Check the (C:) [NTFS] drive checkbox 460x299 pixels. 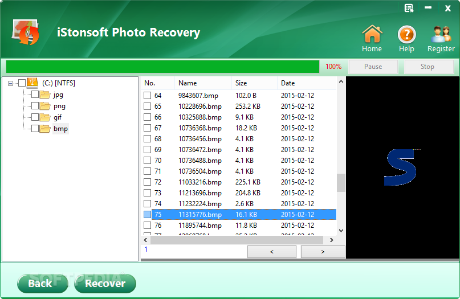pyautogui.click(x=22, y=83)
